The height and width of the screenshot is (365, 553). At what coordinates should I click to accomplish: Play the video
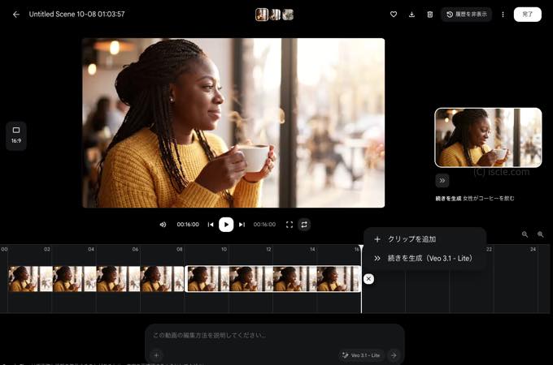tap(226, 225)
